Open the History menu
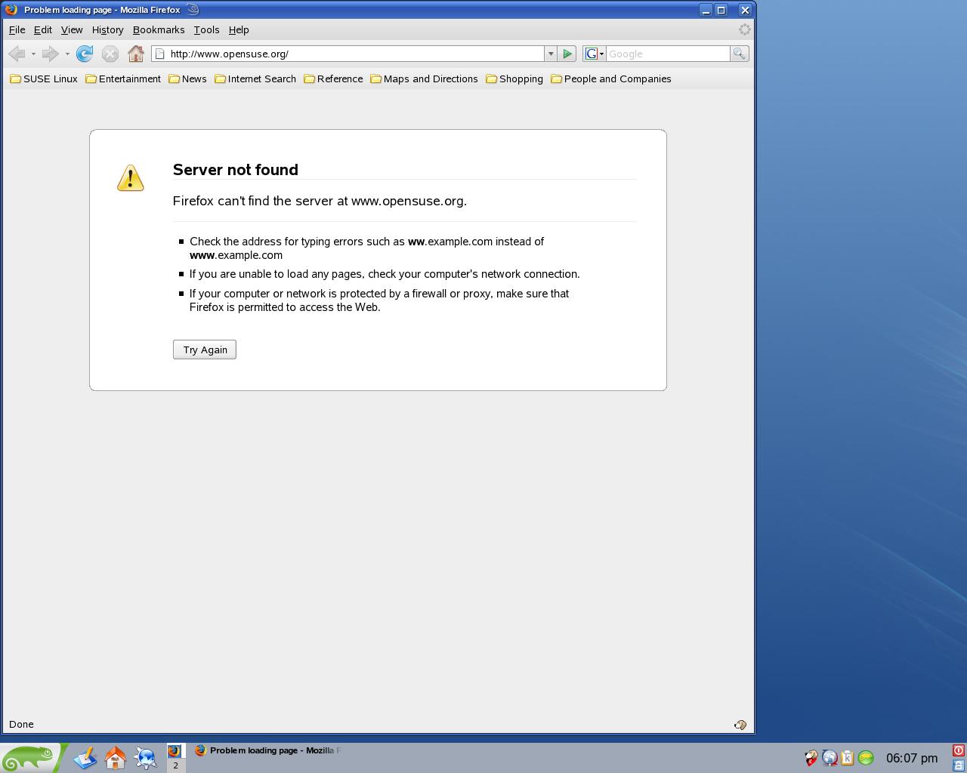 (107, 29)
